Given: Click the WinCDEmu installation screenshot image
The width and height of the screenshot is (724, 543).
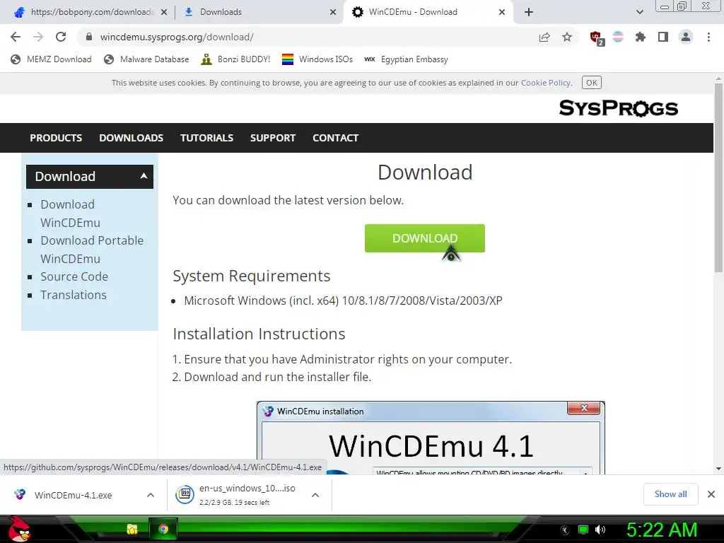Looking at the screenshot, I should pyautogui.click(x=431, y=438).
